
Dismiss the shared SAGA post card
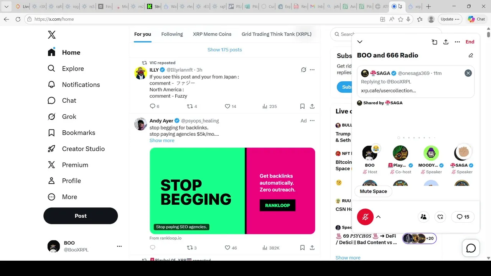(468, 73)
